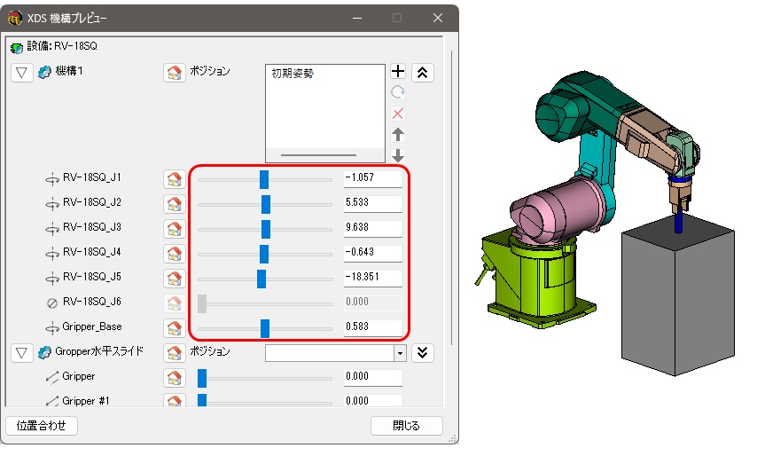Image resolution: width=757 pixels, height=456 pixels.
Task: Open the Gropper水平スライド position dropdown
Action: tap(400, 353)
